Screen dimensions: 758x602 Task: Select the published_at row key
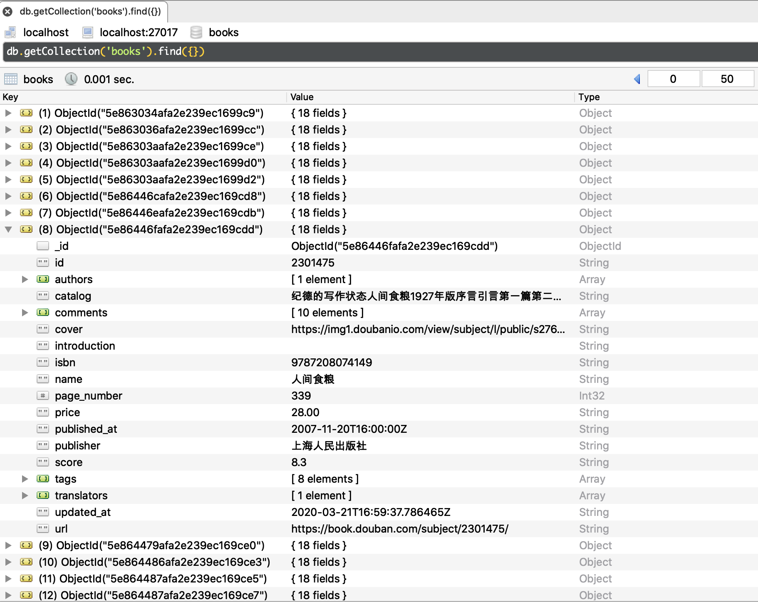pyautogui.click(x=86, y=429)
